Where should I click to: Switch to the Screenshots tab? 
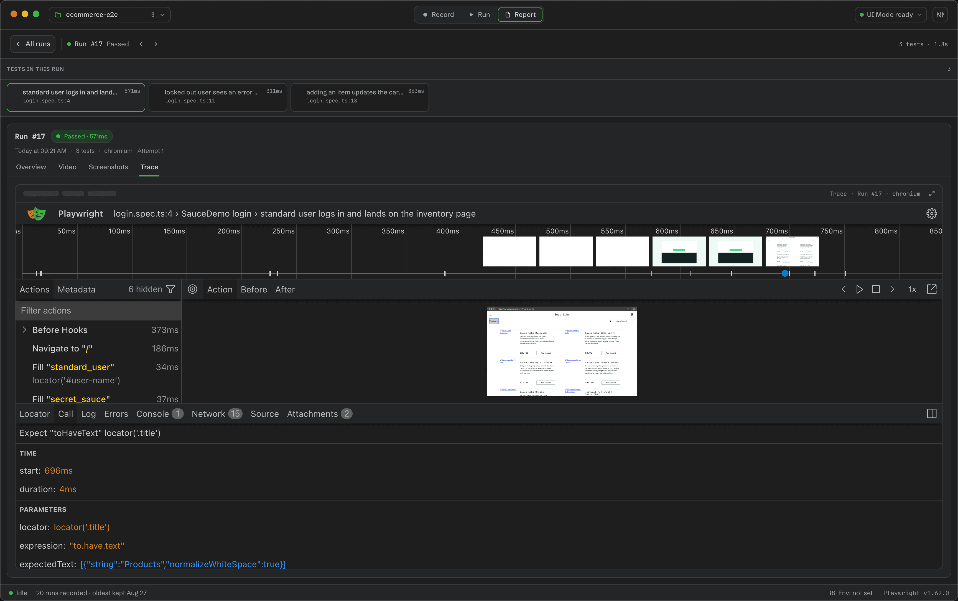click(x=108, y=167)
